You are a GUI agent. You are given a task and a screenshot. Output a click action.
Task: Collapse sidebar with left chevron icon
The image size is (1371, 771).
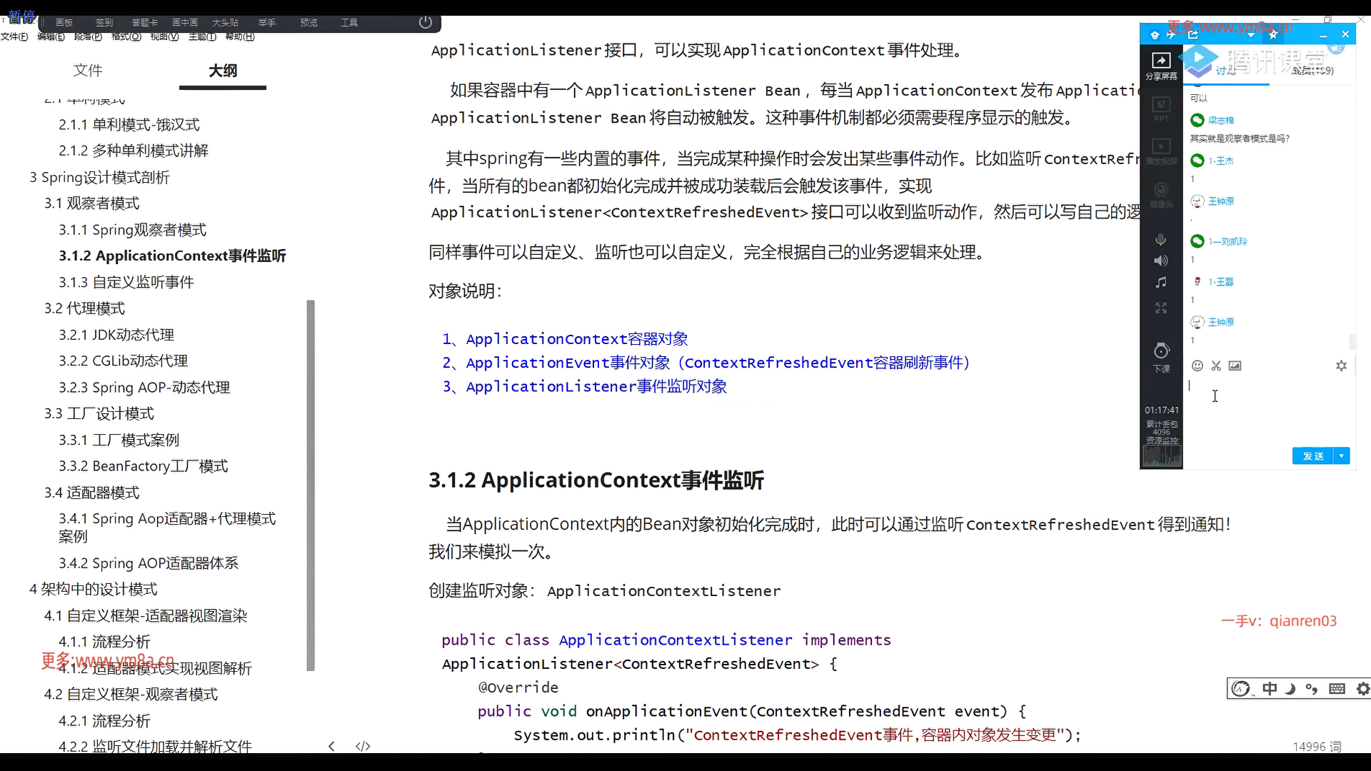click(x=331, y=746)
